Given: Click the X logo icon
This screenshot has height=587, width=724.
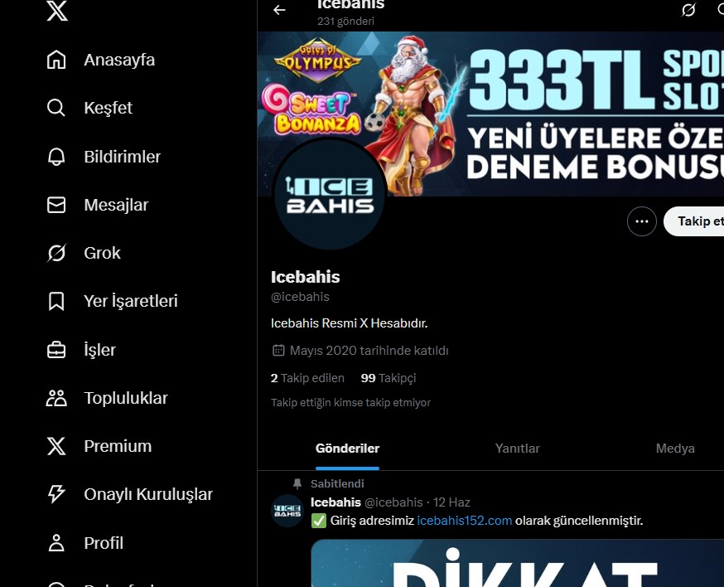Looking at the screenshot, I should tap(56, 12).
